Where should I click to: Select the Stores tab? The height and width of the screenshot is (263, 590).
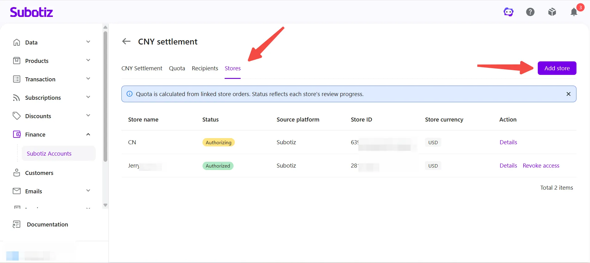click(233, 68)
